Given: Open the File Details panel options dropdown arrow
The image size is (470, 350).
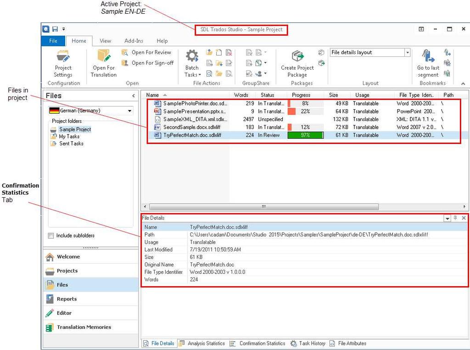Looking at the screenshot, I should click(447, 218).
